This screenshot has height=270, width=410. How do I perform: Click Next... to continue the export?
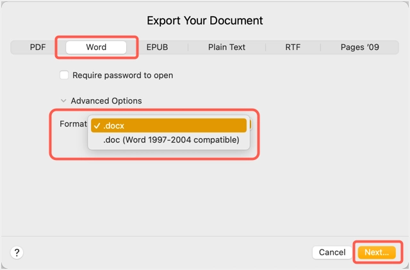click(x=377, y=253)
